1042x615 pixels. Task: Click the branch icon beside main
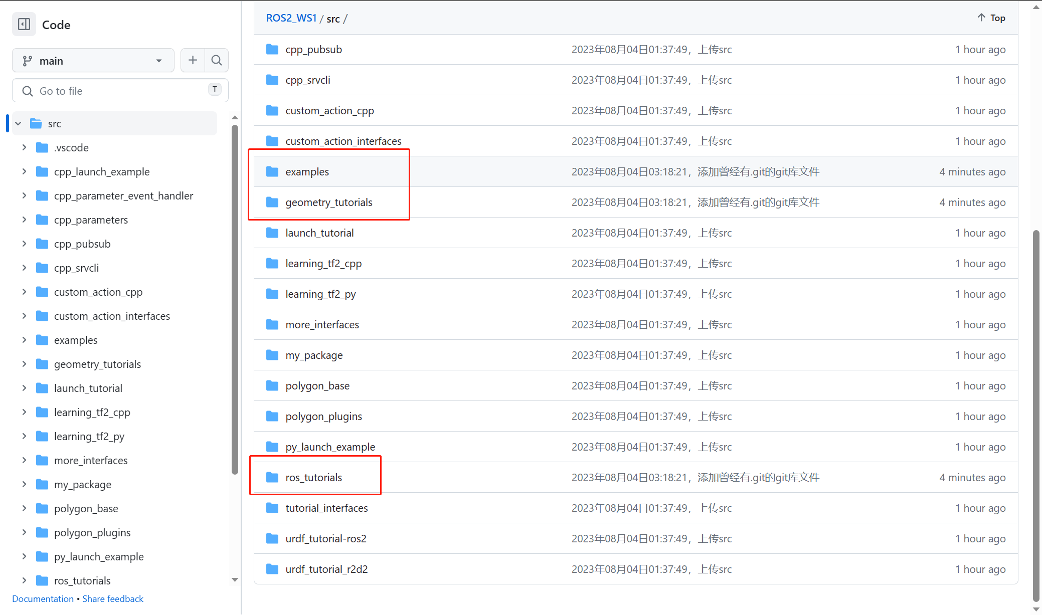28,60
